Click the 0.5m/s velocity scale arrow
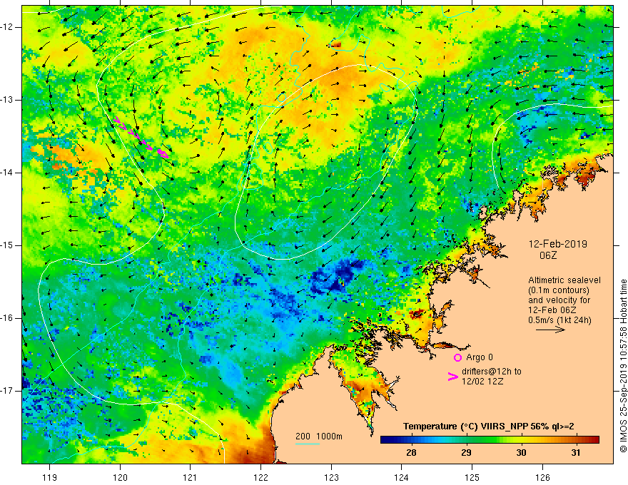Viewport: 628px width, 485px height. (x=550, y=330)
